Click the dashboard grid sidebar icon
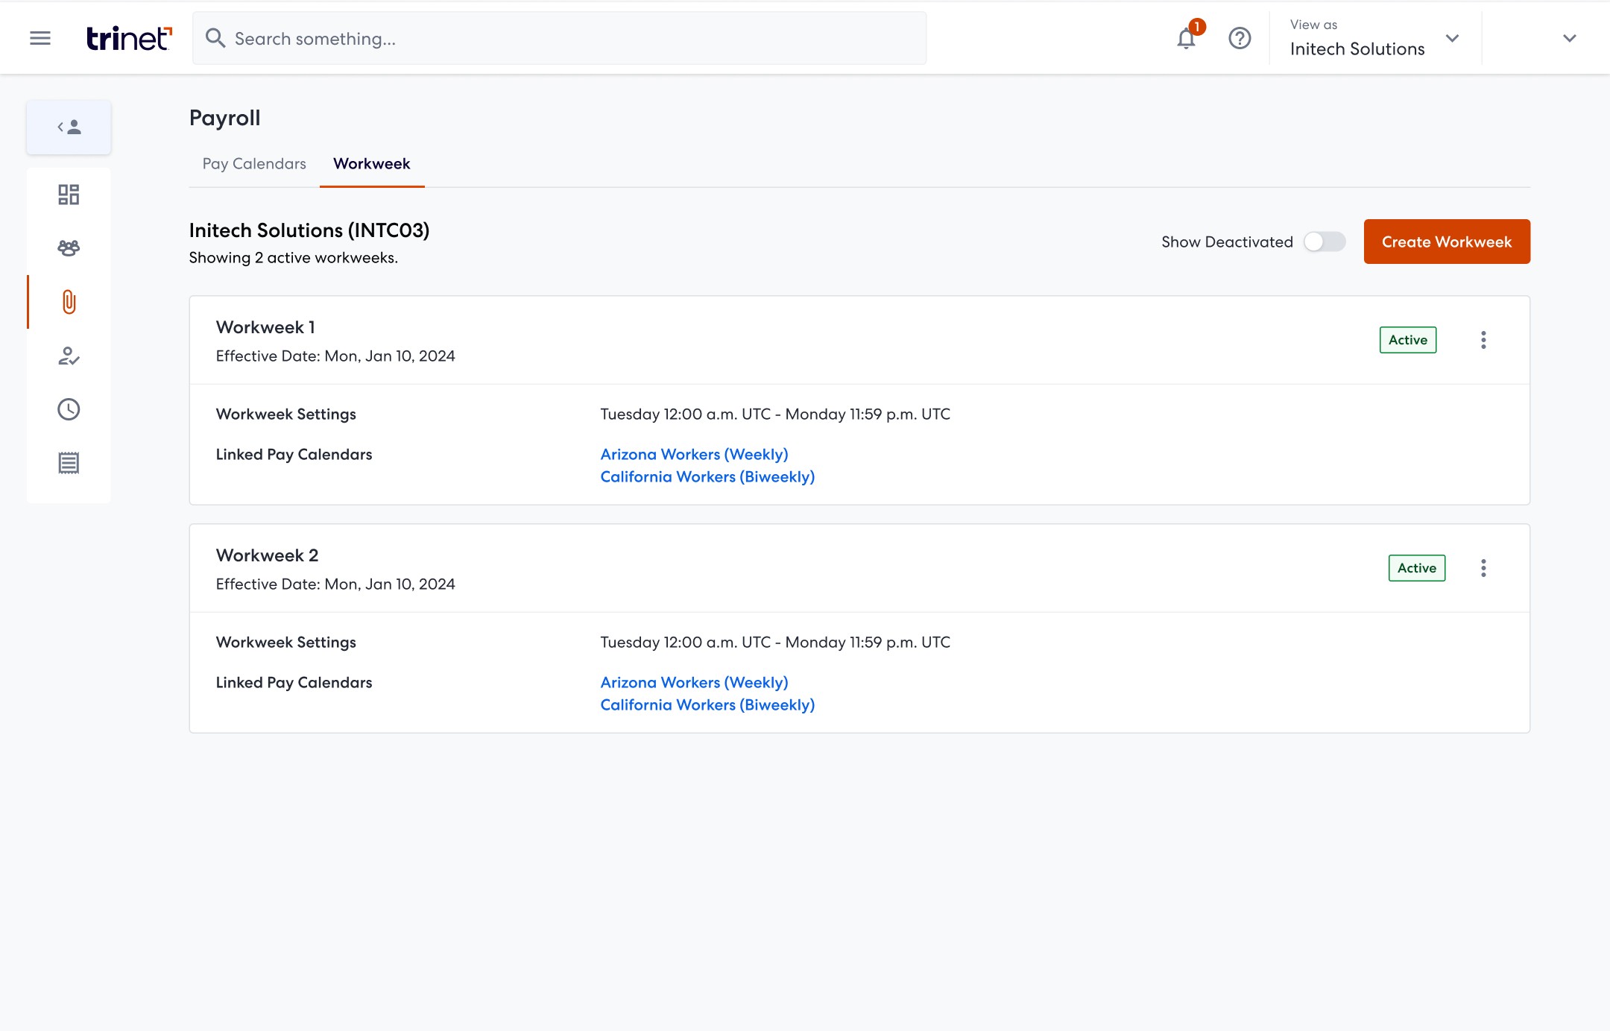This screenshot has height=1031, width=1610. (x=69, y=195)
